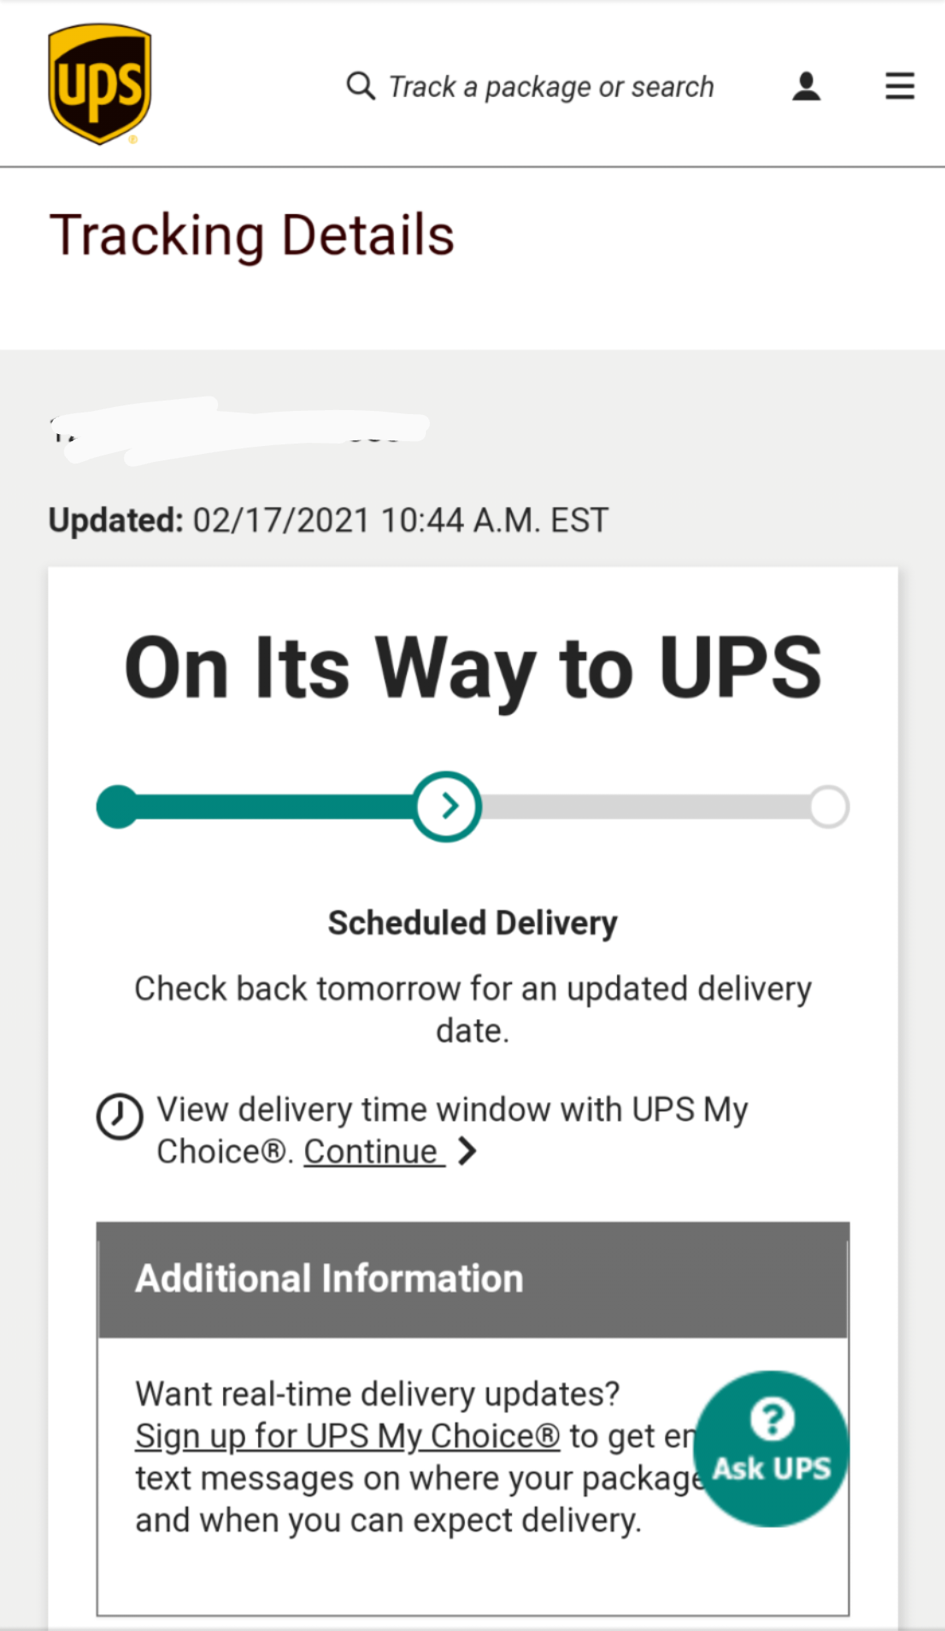The width and height of the screenshot is (945, 1631).
Task: Open the Ask UPS chat button
Action: (x=771, y=1449)
